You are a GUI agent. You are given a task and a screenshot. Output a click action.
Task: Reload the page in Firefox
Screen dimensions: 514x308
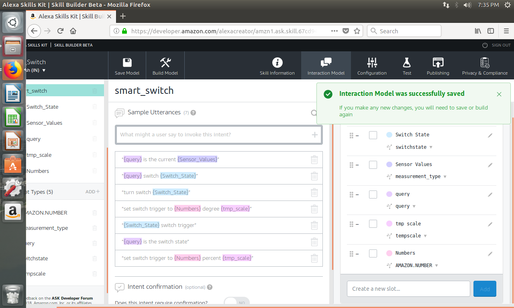click(60, 31)
